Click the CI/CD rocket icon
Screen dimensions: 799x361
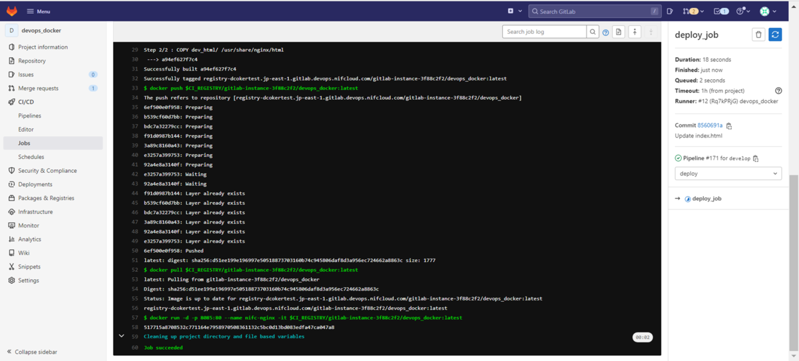click(x=11, y=102)
